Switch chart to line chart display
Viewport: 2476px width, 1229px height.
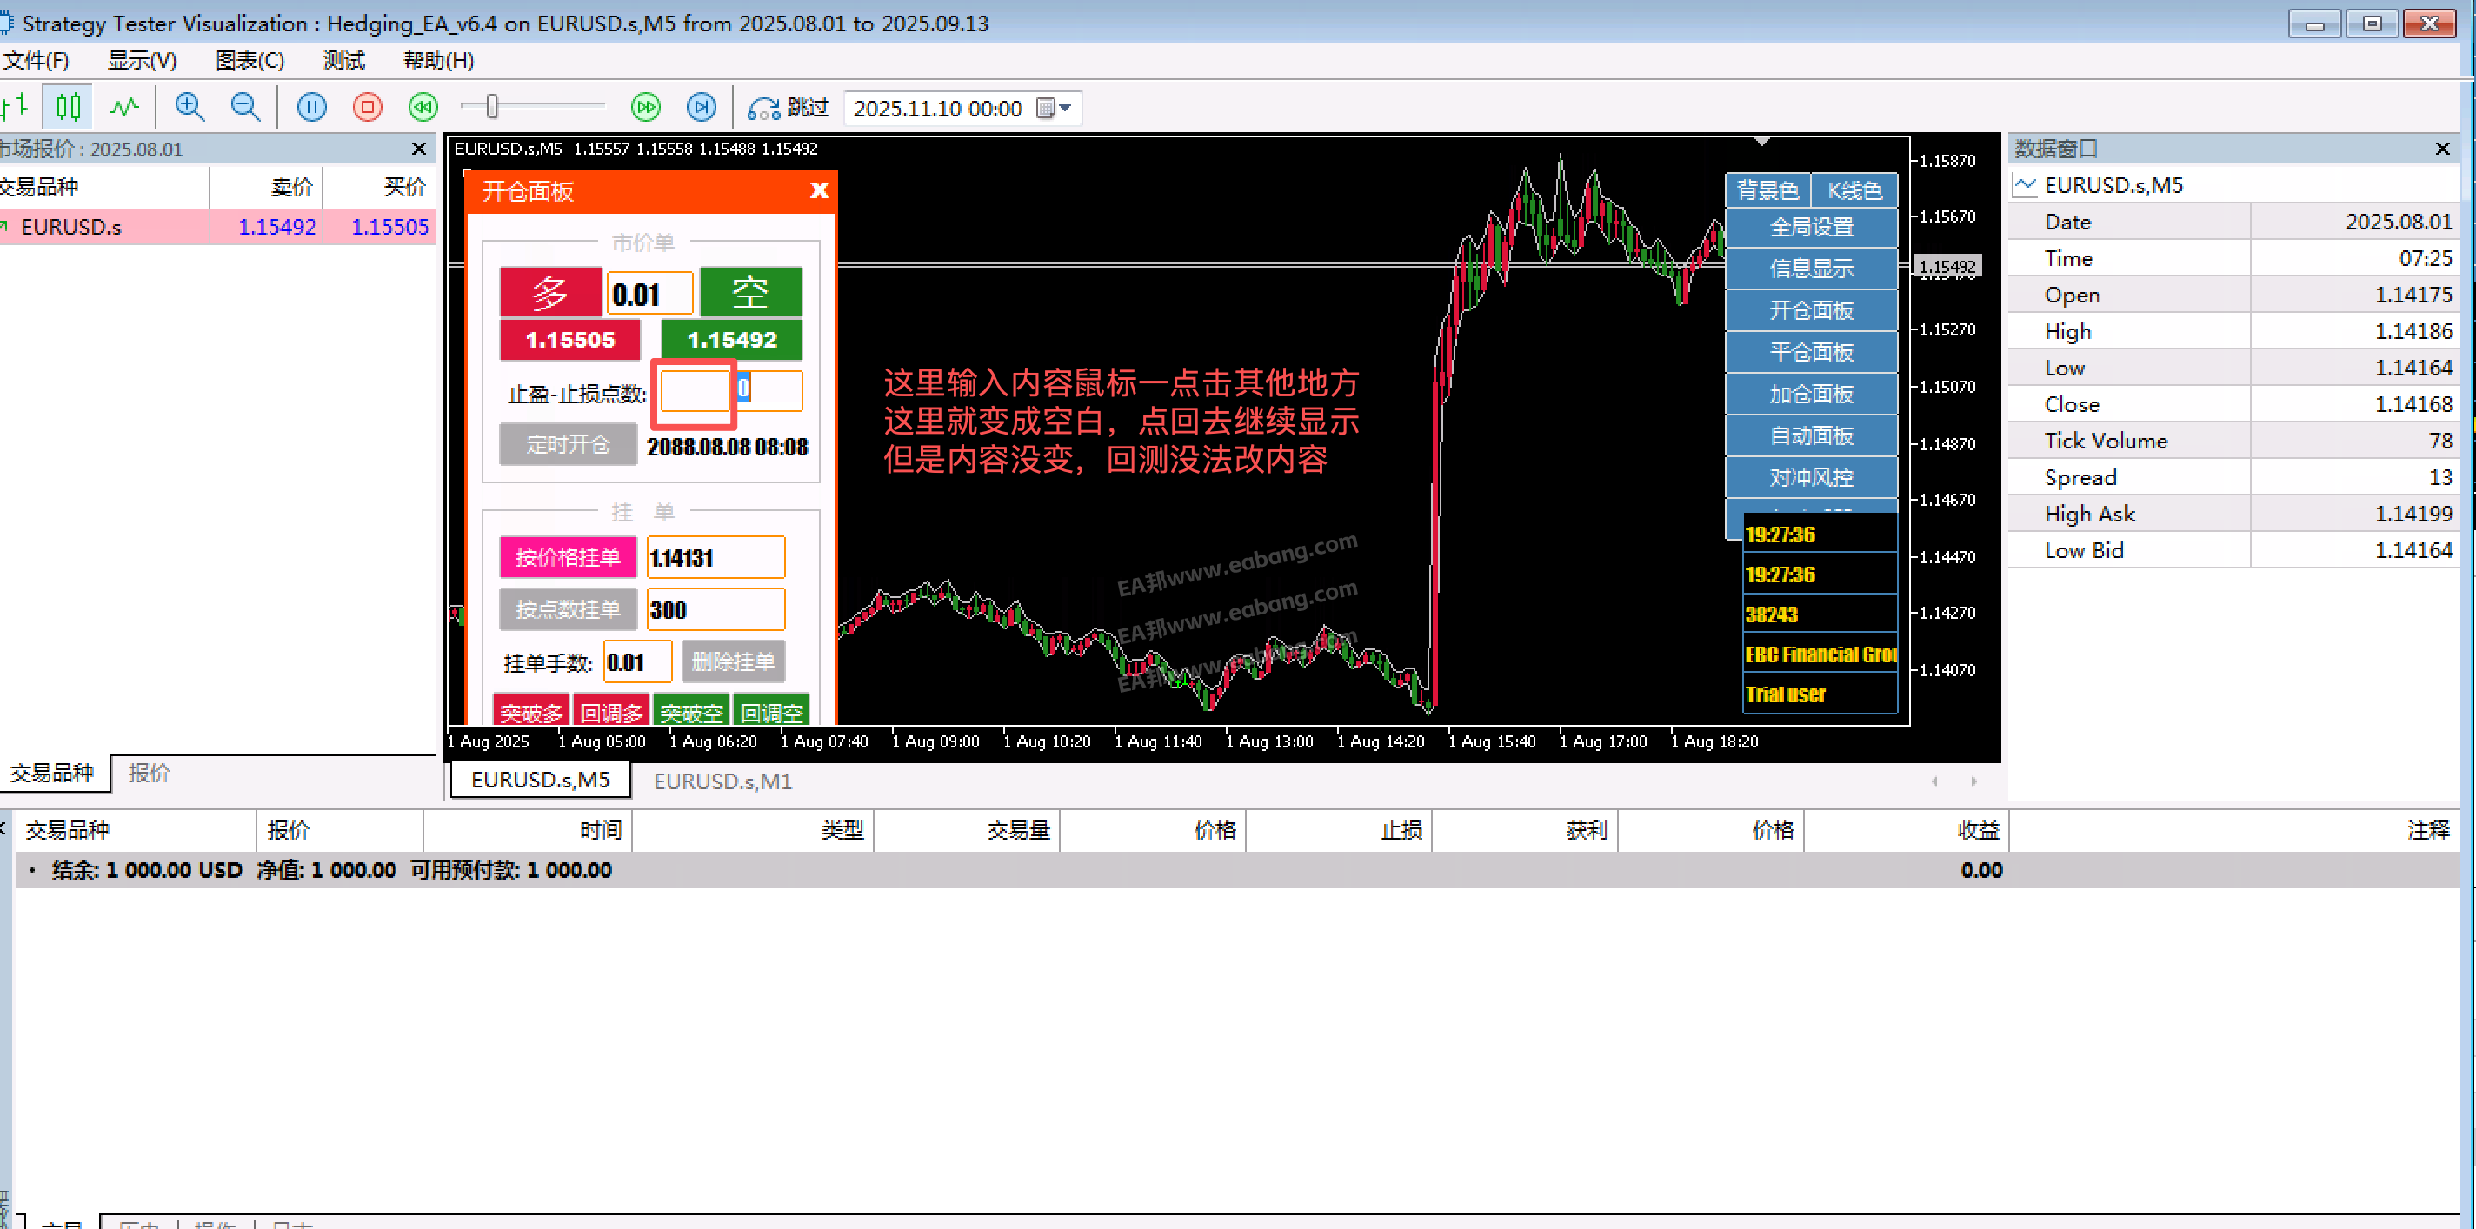pos(124,107)
